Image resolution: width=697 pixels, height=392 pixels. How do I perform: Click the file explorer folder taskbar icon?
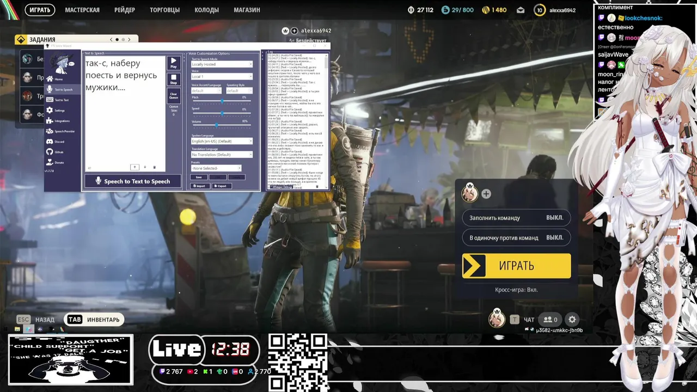click(x=17, y=329)
